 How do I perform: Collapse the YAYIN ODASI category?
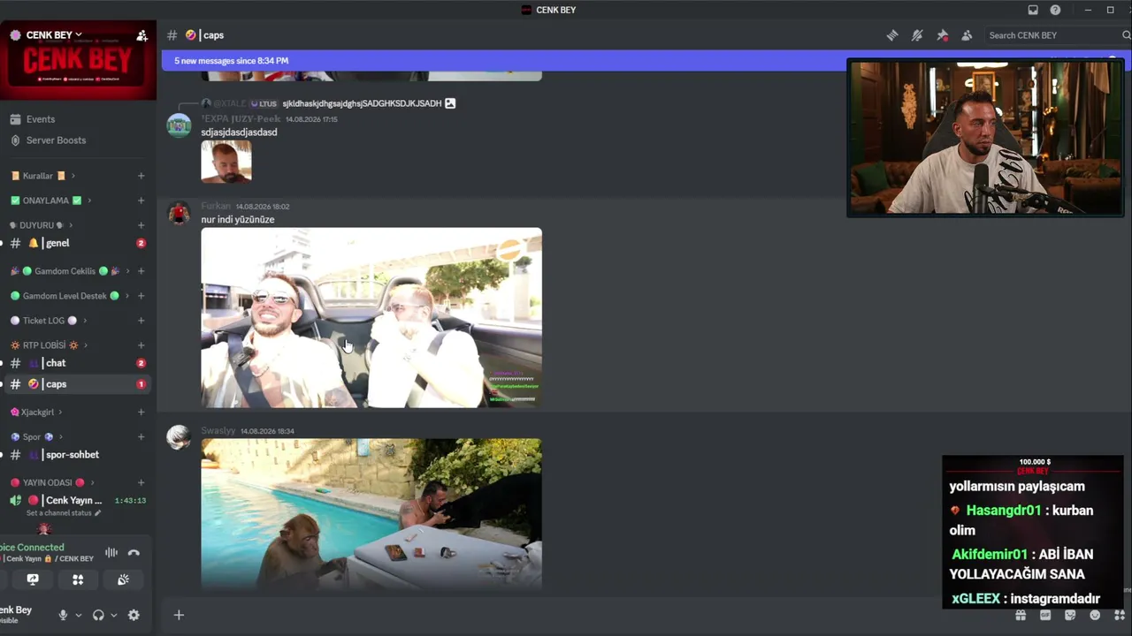click(51, 483)
